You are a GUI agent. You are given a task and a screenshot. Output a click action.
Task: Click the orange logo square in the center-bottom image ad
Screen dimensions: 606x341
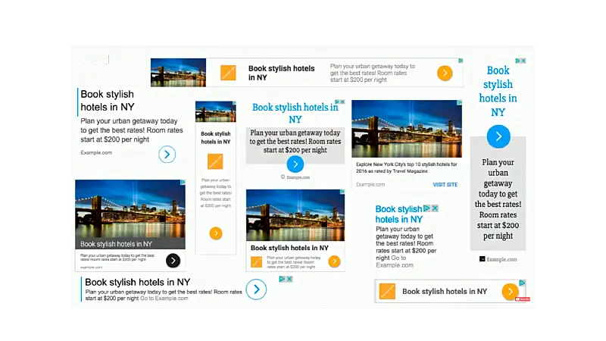[x=256, y=261]
